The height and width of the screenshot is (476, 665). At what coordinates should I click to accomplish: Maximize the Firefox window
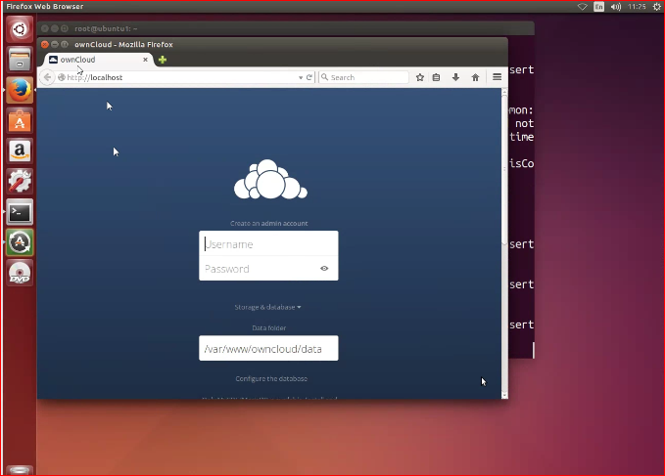65,44
